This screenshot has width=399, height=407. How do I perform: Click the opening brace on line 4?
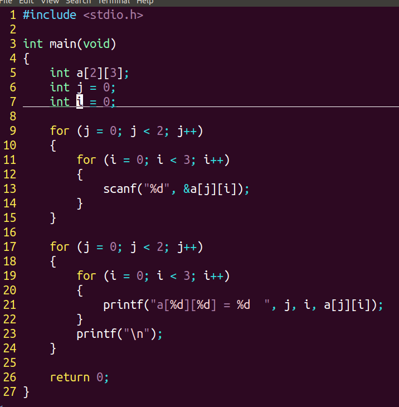pos(26,59)
